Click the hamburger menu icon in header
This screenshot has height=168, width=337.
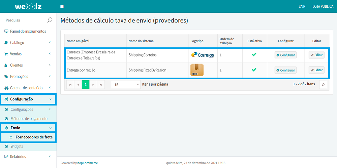point(62,6)
